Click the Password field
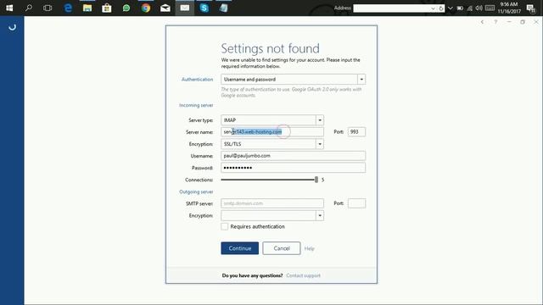 tap(293, 168)
